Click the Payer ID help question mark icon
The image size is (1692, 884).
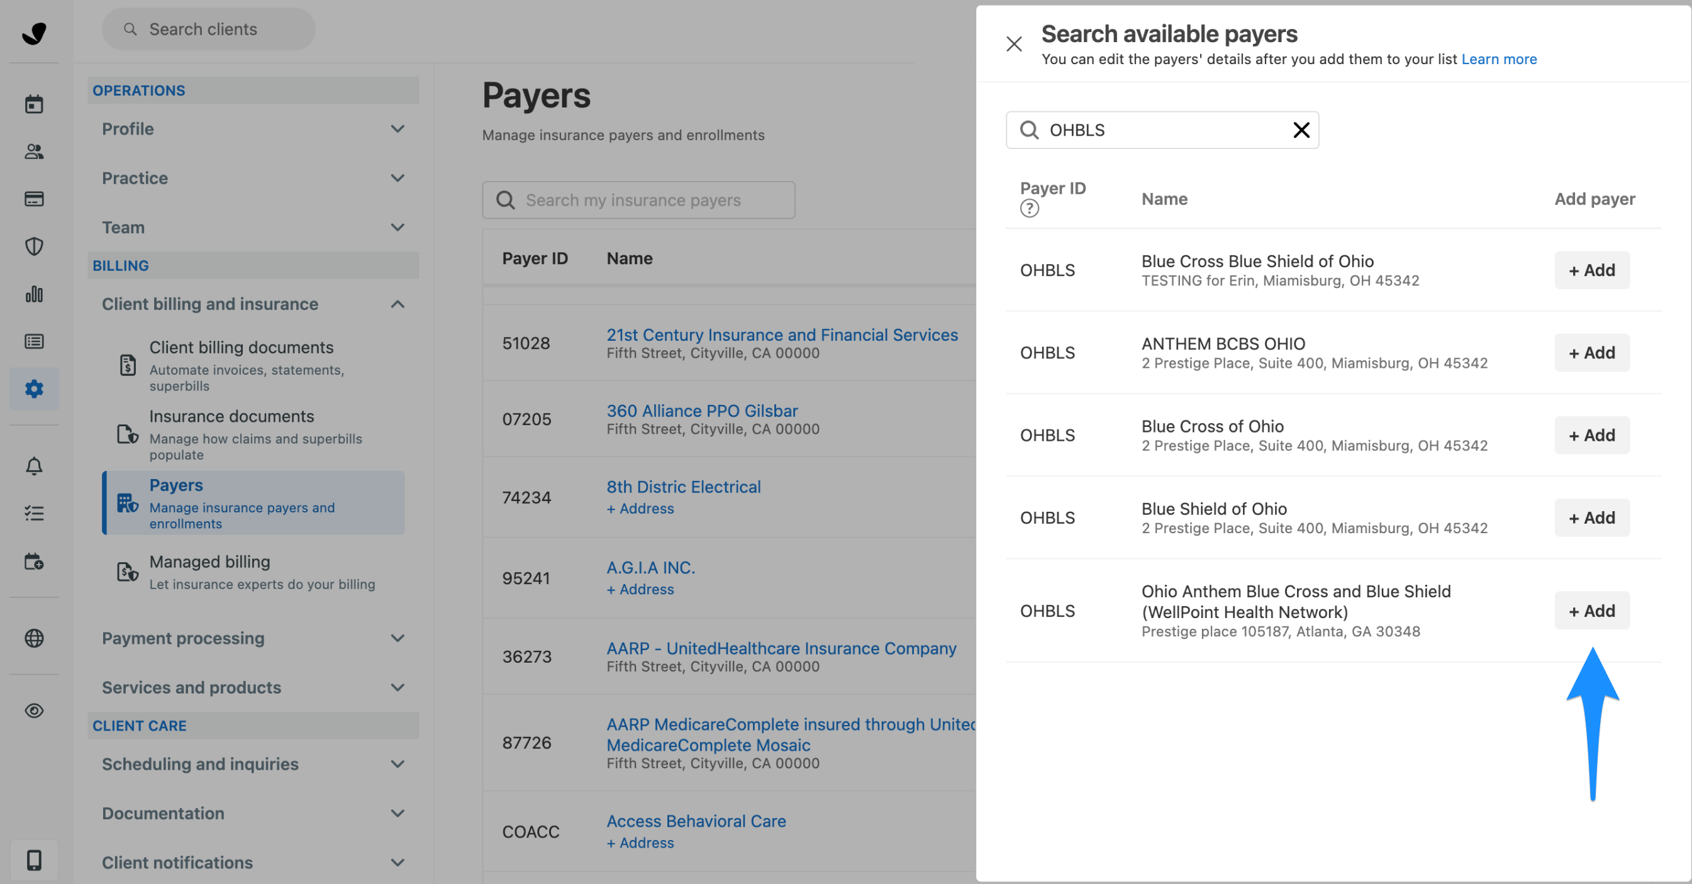tap(1029, 209)
